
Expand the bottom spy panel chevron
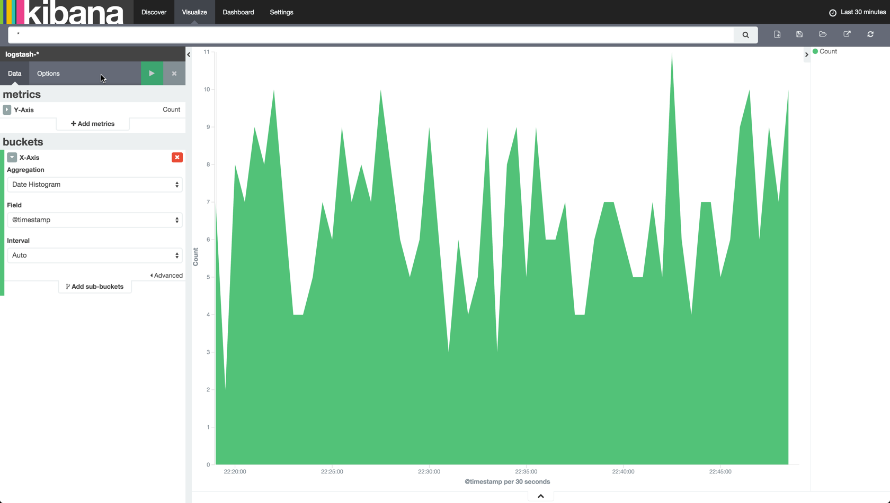click(x=541, y=496)
